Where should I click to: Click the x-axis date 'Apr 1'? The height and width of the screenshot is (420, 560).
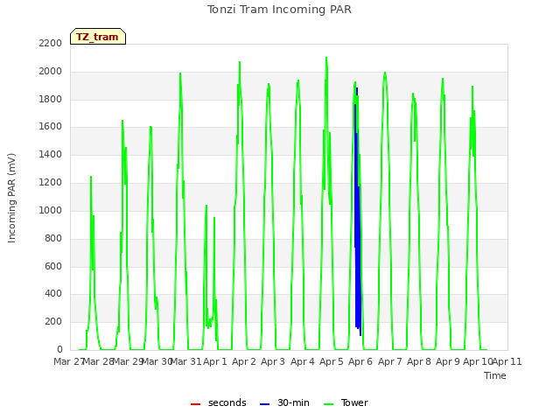[215, 361]
